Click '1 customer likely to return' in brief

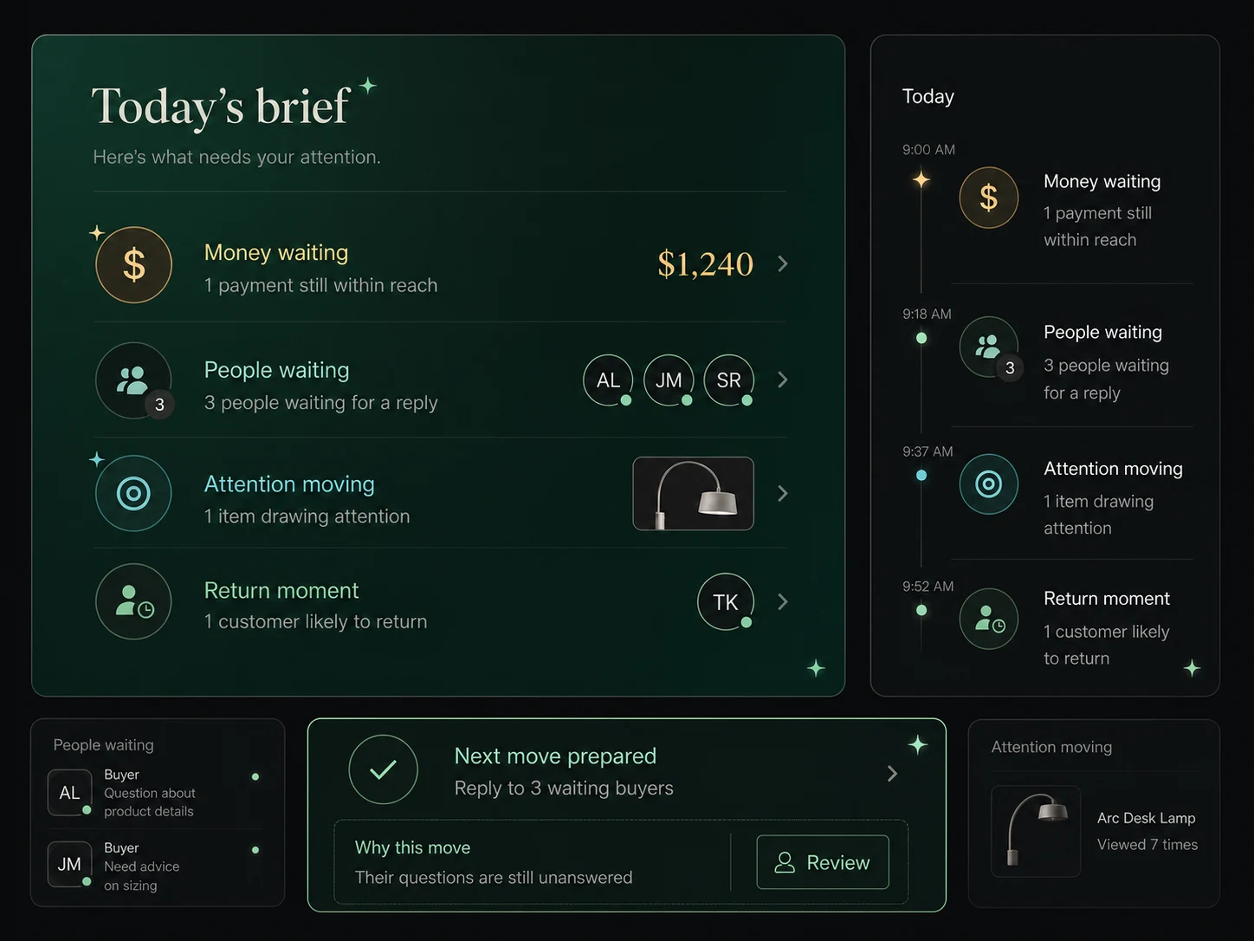pyautogui.click(x=315, y=621)
